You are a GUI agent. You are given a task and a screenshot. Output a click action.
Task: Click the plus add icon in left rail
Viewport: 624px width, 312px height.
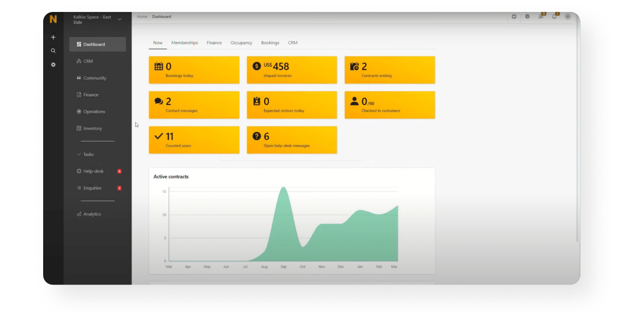coord(53,37)
